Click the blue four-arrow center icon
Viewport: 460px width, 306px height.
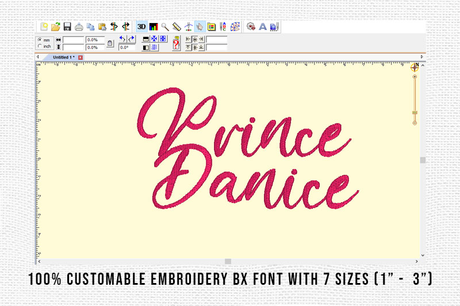pyautogui.click(x=154, y=38)
